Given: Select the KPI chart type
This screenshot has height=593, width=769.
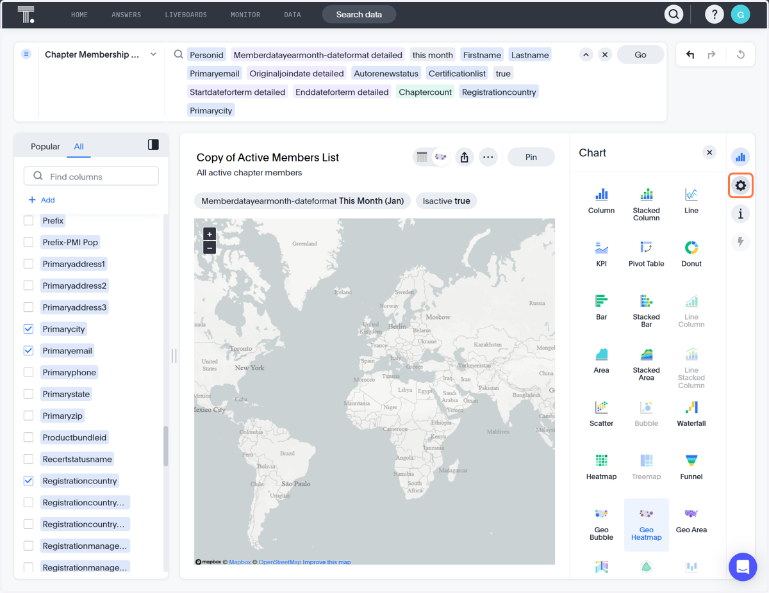Looking at the screenshot, I should (601, 254).
